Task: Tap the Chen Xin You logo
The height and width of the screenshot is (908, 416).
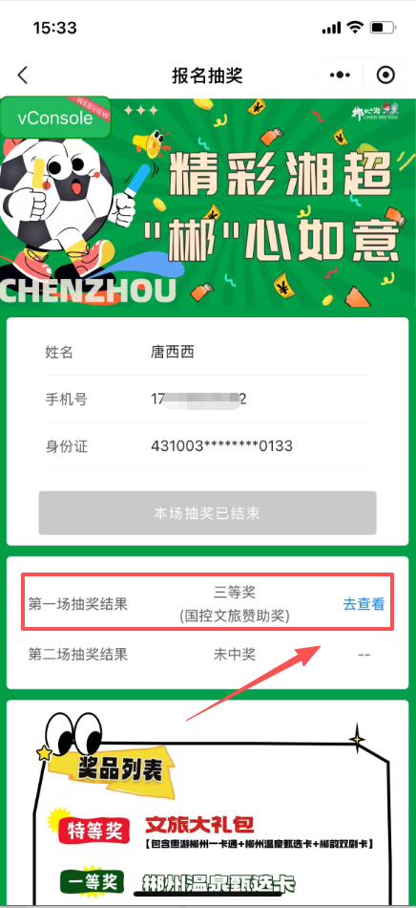Action: click(x=375, y=111)
